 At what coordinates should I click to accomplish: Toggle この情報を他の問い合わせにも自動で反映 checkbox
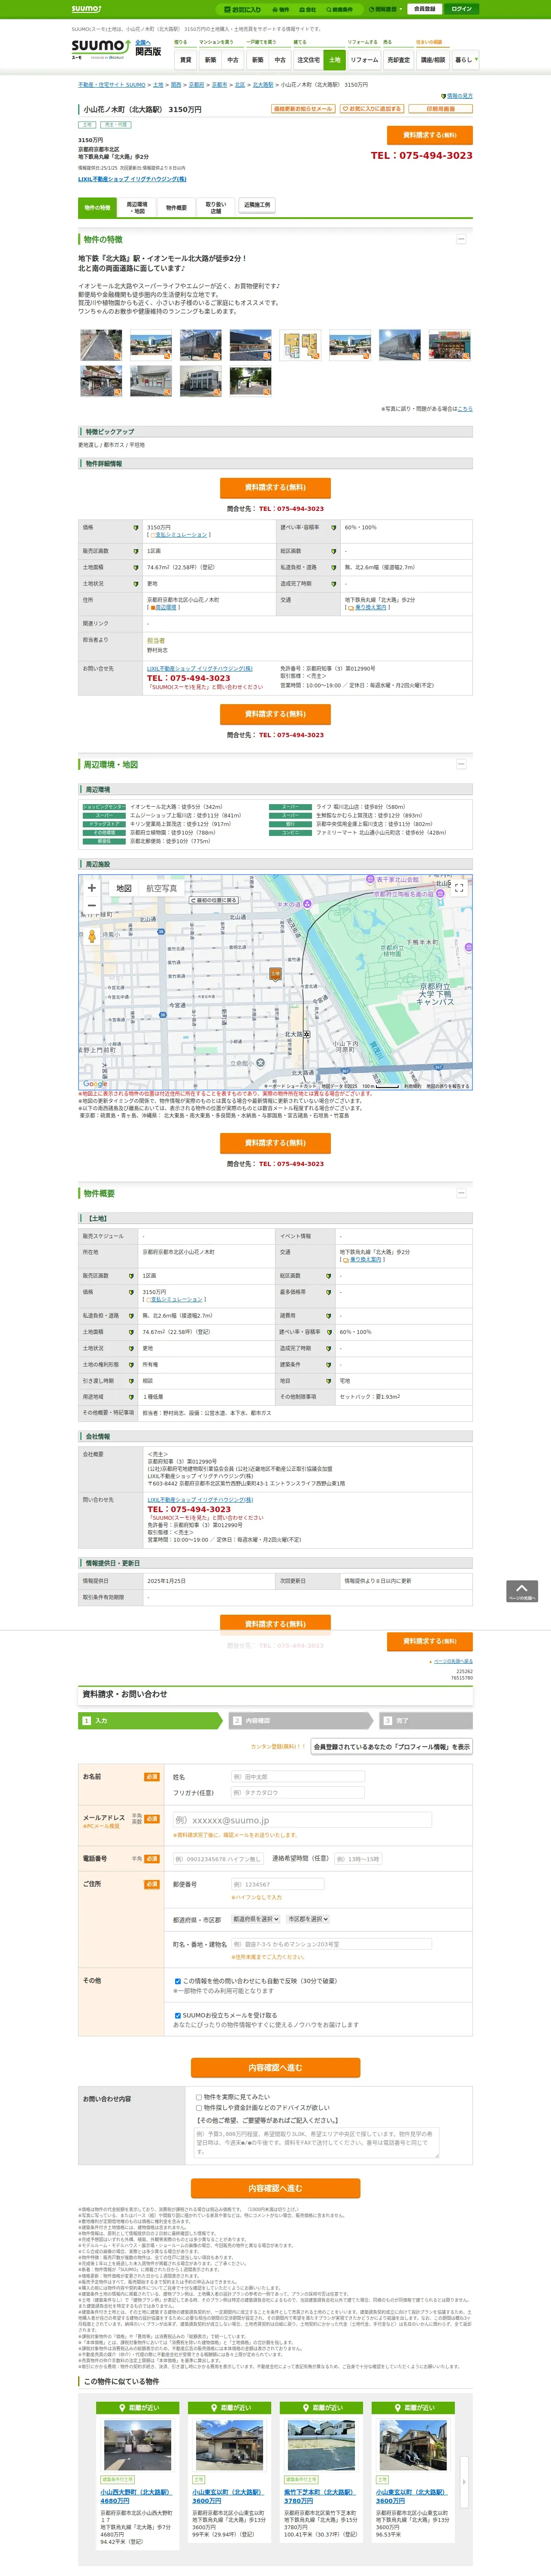tap(178, 1981)
